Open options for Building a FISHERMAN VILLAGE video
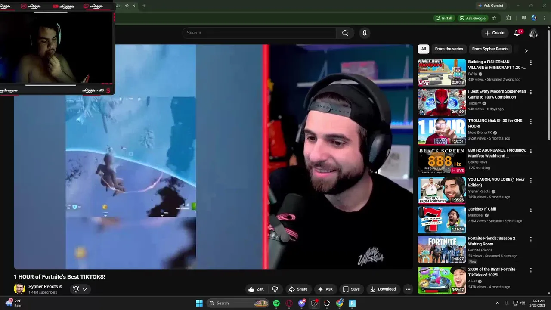This screenshot has height=310, width=551. click(531, 62)
